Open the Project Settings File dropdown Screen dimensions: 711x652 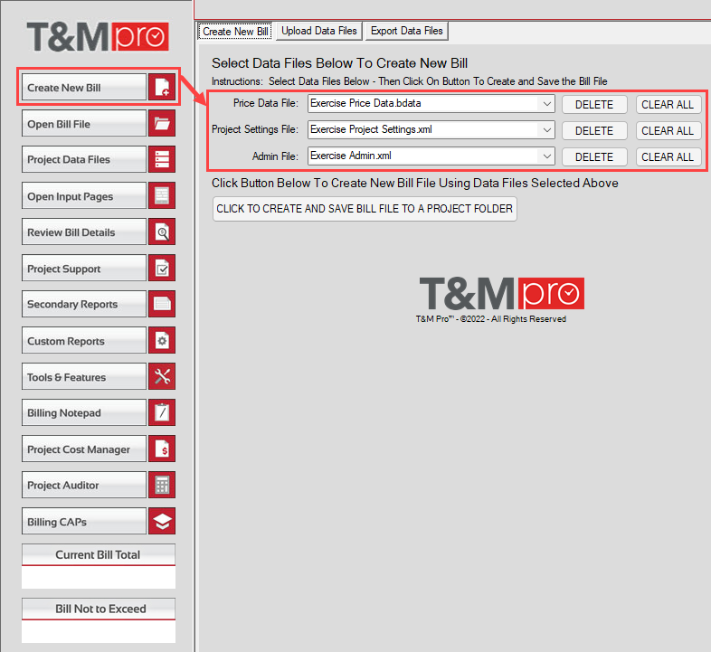(x=547, y=130)
